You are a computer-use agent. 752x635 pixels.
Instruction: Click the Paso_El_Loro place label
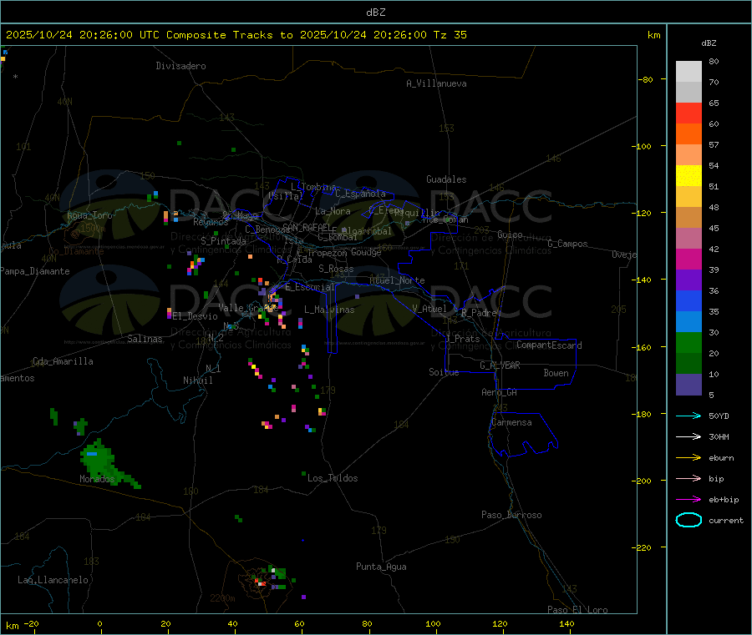[x=578, y=610]
